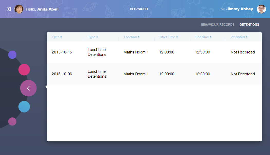Click Anita Abell's profile avatar
Image resolution: width=270 pixels, height=155 pixels.
[x=19, y=9]
